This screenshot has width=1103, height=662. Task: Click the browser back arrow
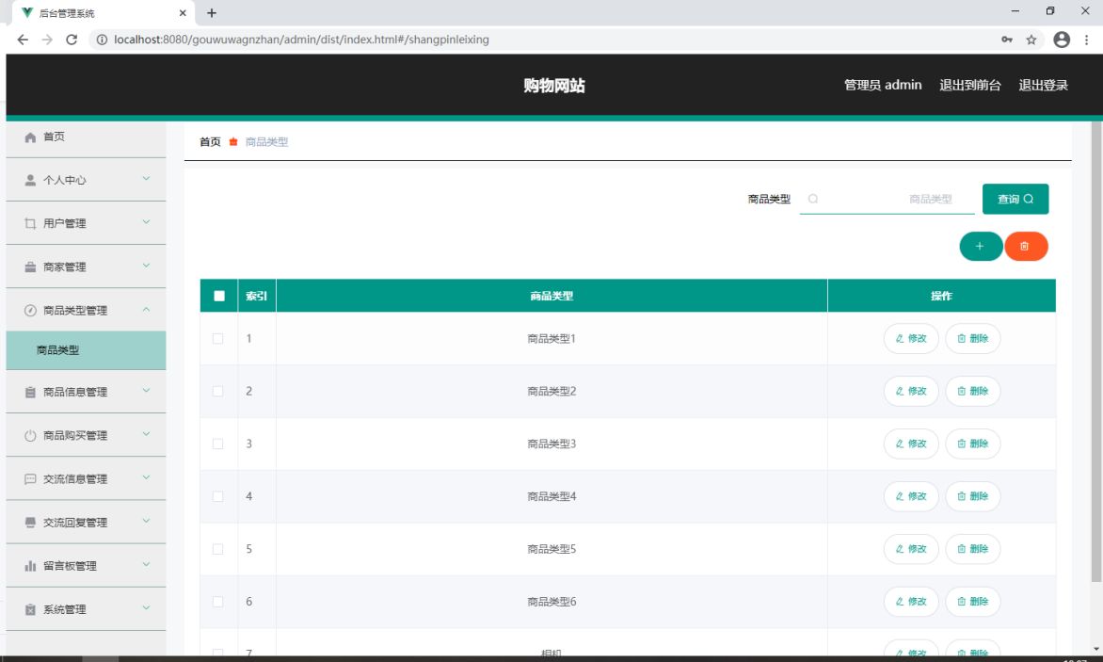pyautogui.click(x=23, y=40)
